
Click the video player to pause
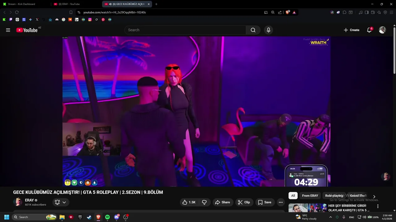196,111
